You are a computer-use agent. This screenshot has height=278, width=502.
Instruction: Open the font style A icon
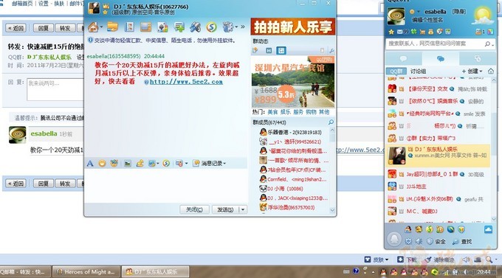coord(90,164)
